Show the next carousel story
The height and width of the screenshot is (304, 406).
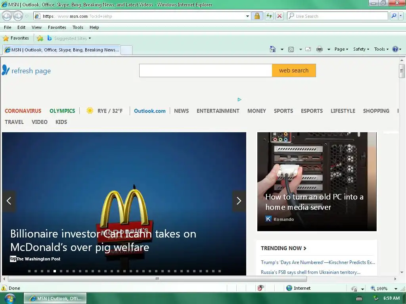click(x=239, y=201)
